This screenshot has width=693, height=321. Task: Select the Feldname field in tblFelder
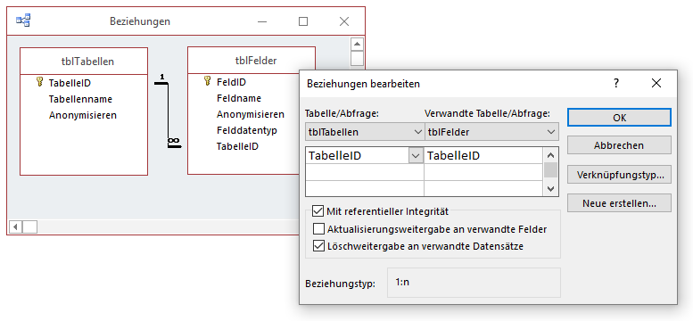click(x=239, y=98)
